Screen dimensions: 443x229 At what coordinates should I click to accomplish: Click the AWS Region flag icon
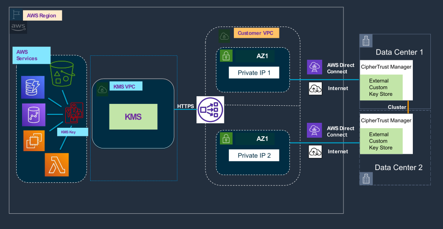(16, 14)
